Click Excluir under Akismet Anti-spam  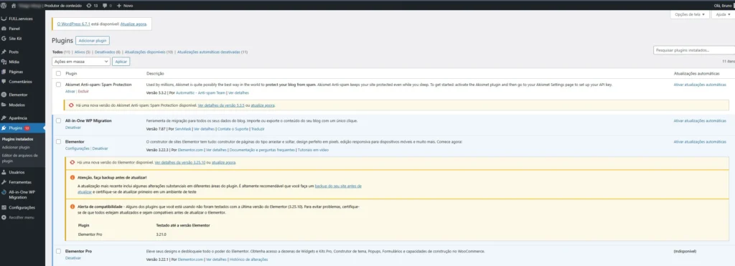83,91
